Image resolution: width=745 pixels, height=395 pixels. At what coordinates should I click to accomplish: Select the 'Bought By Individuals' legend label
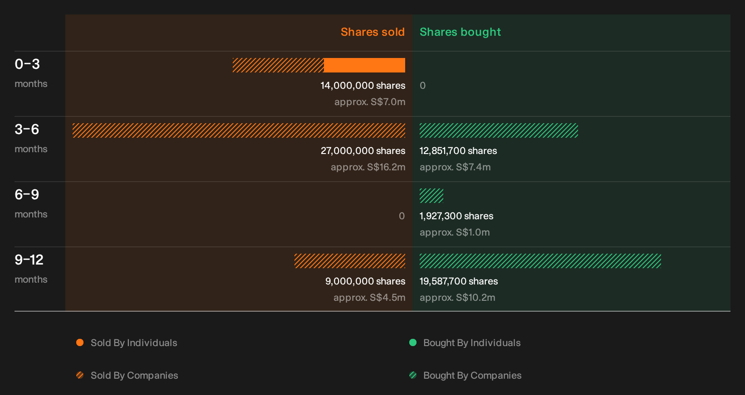coord(472,343)
